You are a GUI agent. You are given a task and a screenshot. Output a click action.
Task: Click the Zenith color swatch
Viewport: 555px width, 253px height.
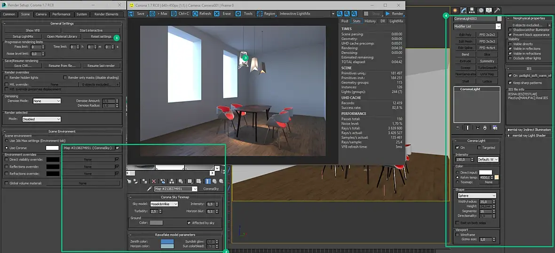[x=167, y=241]
